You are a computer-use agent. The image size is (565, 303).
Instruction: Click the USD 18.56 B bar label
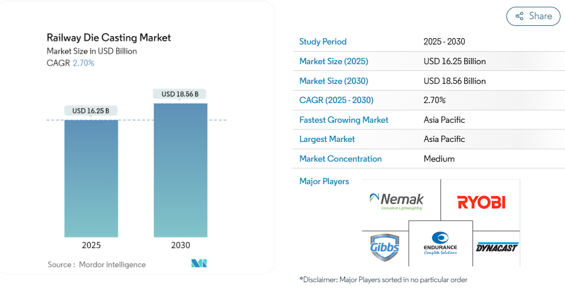(x=180, y=94)
